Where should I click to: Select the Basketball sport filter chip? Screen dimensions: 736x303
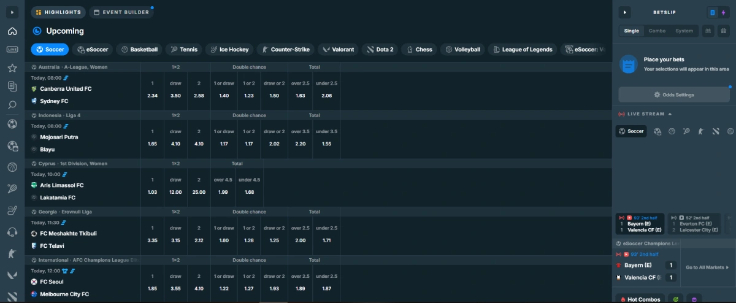click(x=139, y=50)
